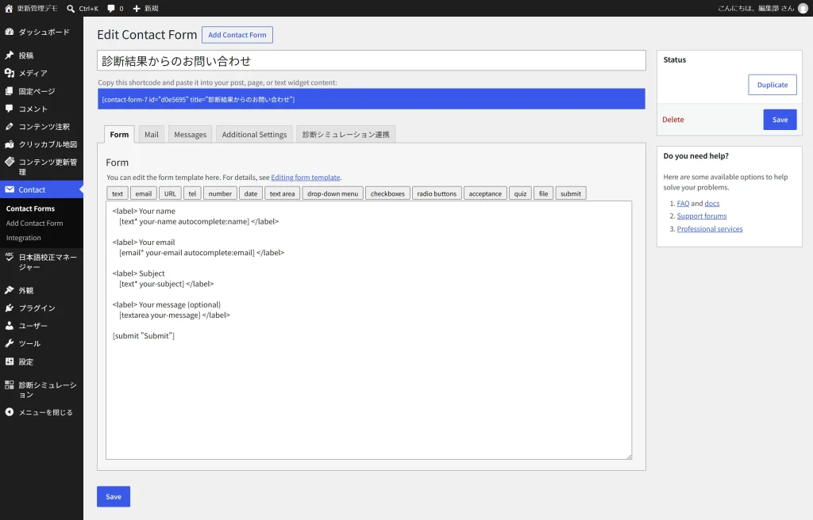Screen dimensions: 813x520
Task: Click the 設定 settings icon
Action: coord(10,361)
